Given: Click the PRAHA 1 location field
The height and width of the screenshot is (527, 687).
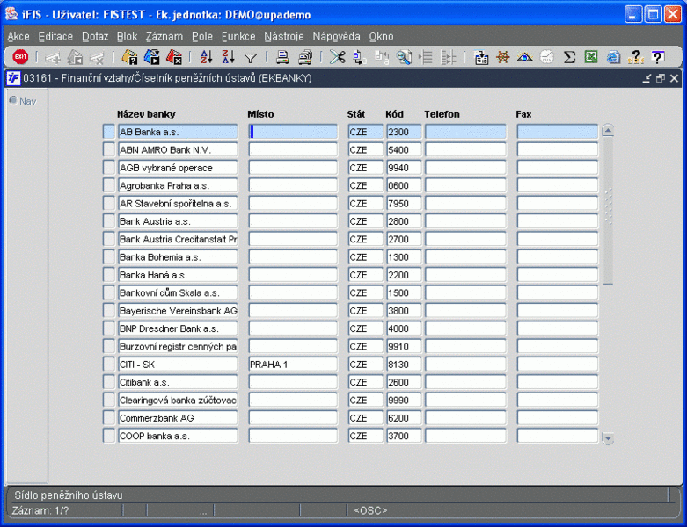Looking at the screenshot, I should tap(293, 365).
